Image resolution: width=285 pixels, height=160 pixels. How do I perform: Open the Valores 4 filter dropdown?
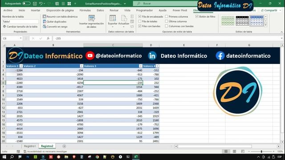point(157,66)
